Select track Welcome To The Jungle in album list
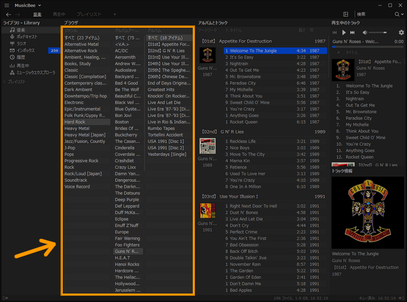Screen dimensions: 407x302 275,51
